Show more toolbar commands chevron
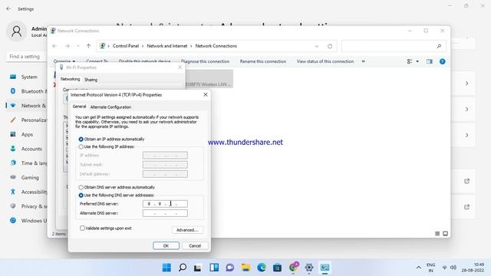The width and height of the screenshot is (491, 276). 363,61
